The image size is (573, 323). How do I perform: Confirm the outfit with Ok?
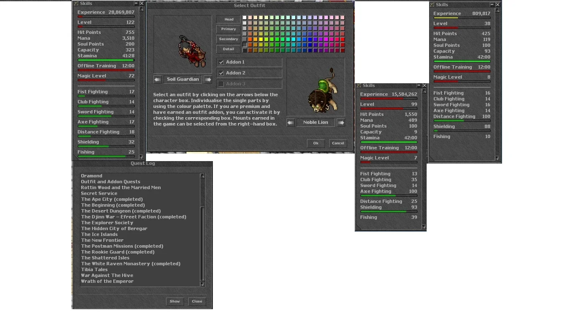pyautogui.click(x=316, y=143)
